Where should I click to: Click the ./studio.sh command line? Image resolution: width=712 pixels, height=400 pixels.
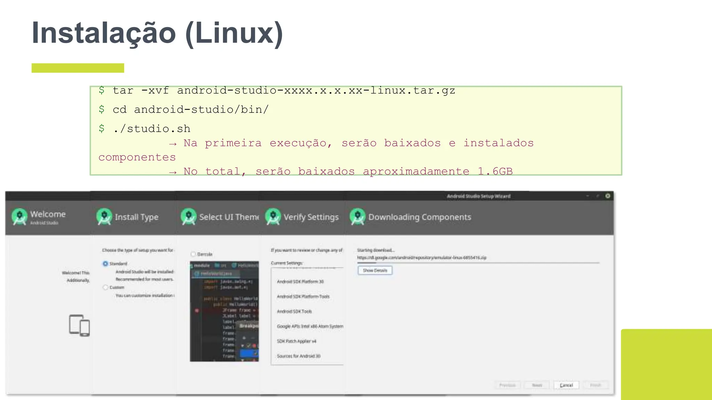(144, 129)
